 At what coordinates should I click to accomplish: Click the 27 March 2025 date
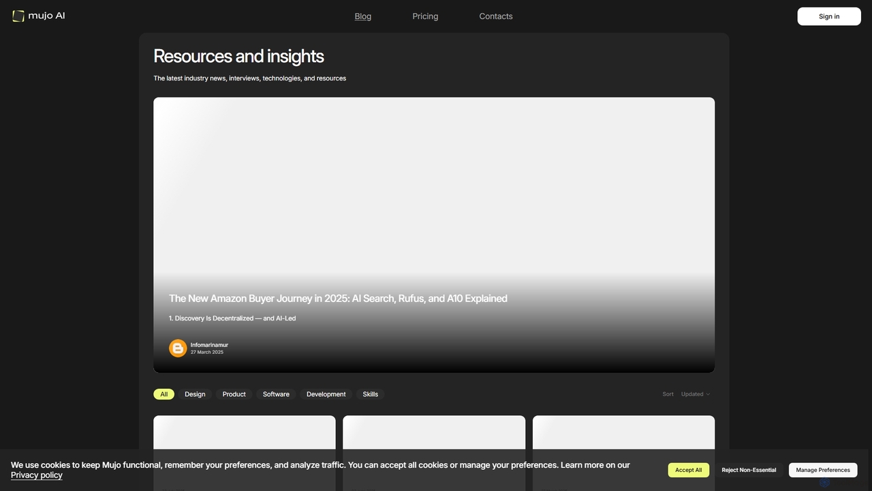207,353
